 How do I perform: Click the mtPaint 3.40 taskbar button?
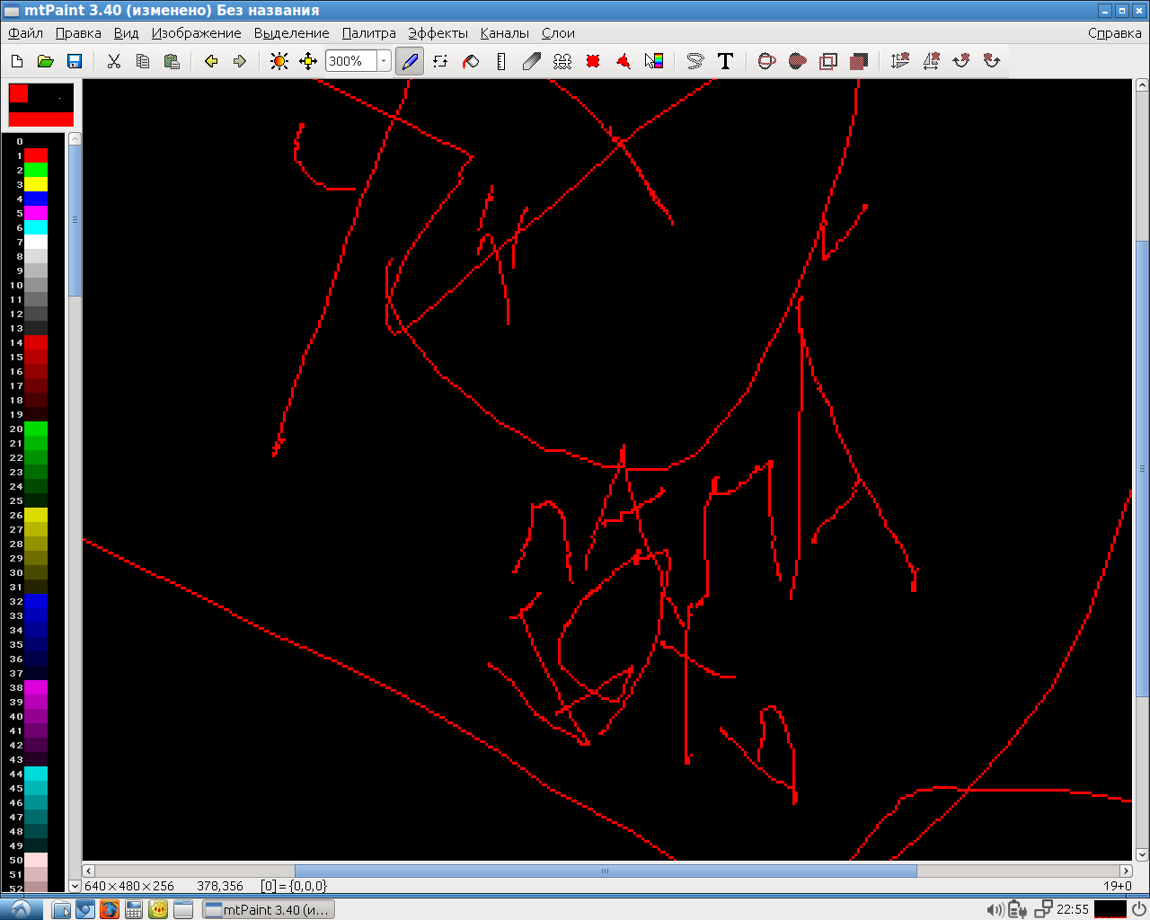pyautogui.click(x=268, y=909)
